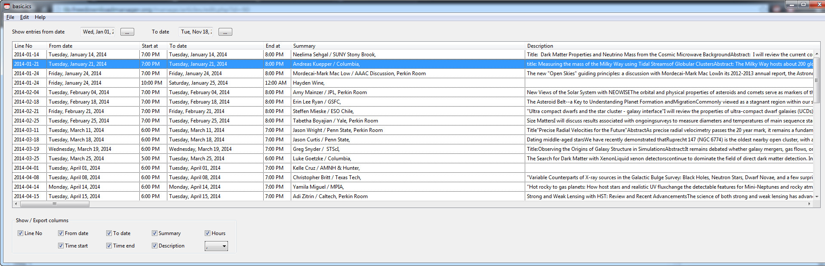Click the table's horizontal scrollbar right arrow
825x266 pixels.
[810, 204]
